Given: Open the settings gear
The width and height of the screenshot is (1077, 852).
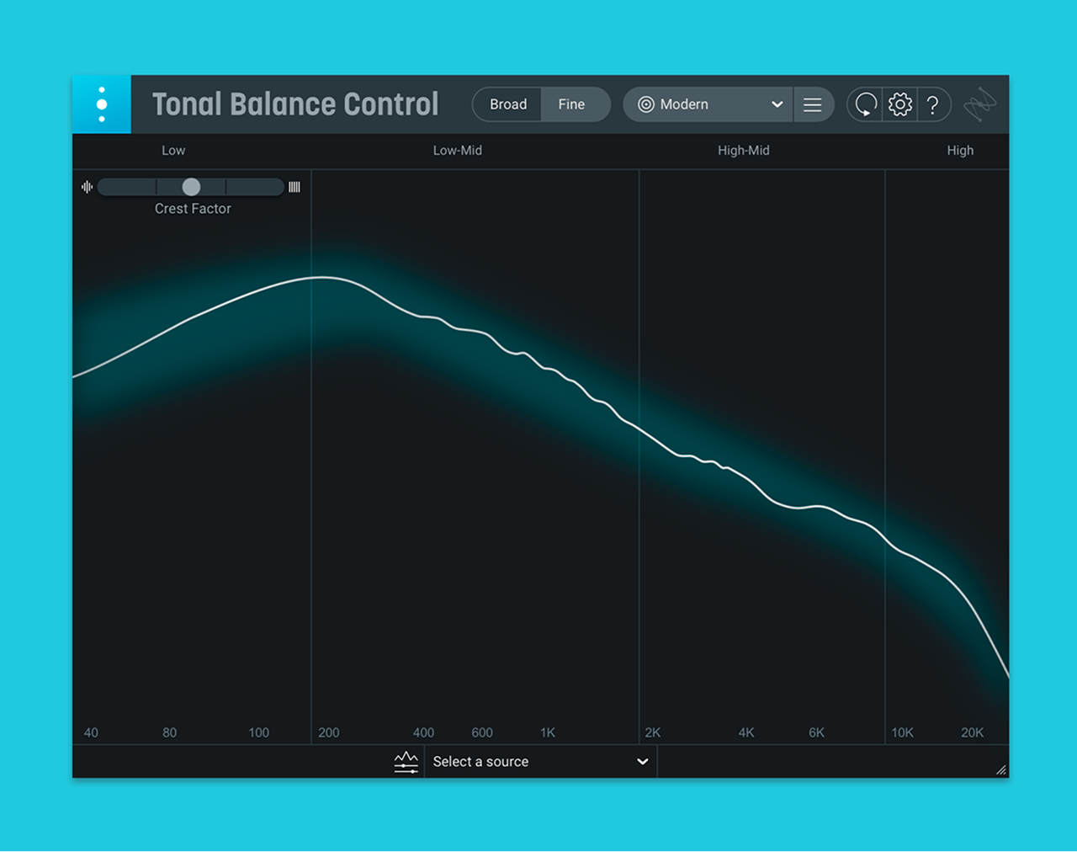Looking at the screenshot, I should (x=900, y=104).
